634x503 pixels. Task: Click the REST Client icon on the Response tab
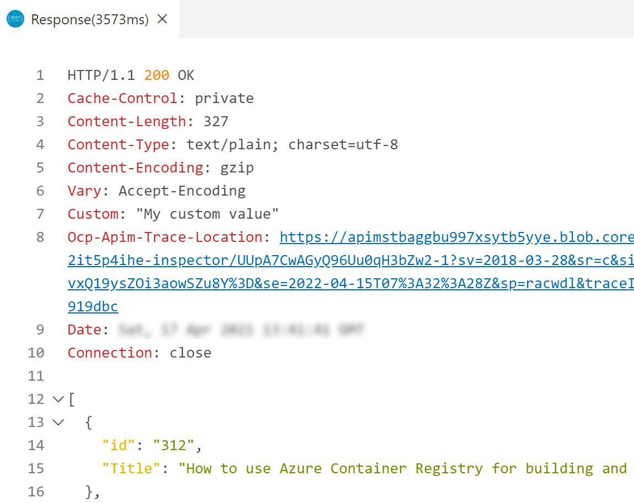[x=15, y=19]
